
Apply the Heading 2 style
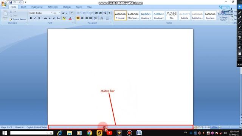[x=159, y=15]
